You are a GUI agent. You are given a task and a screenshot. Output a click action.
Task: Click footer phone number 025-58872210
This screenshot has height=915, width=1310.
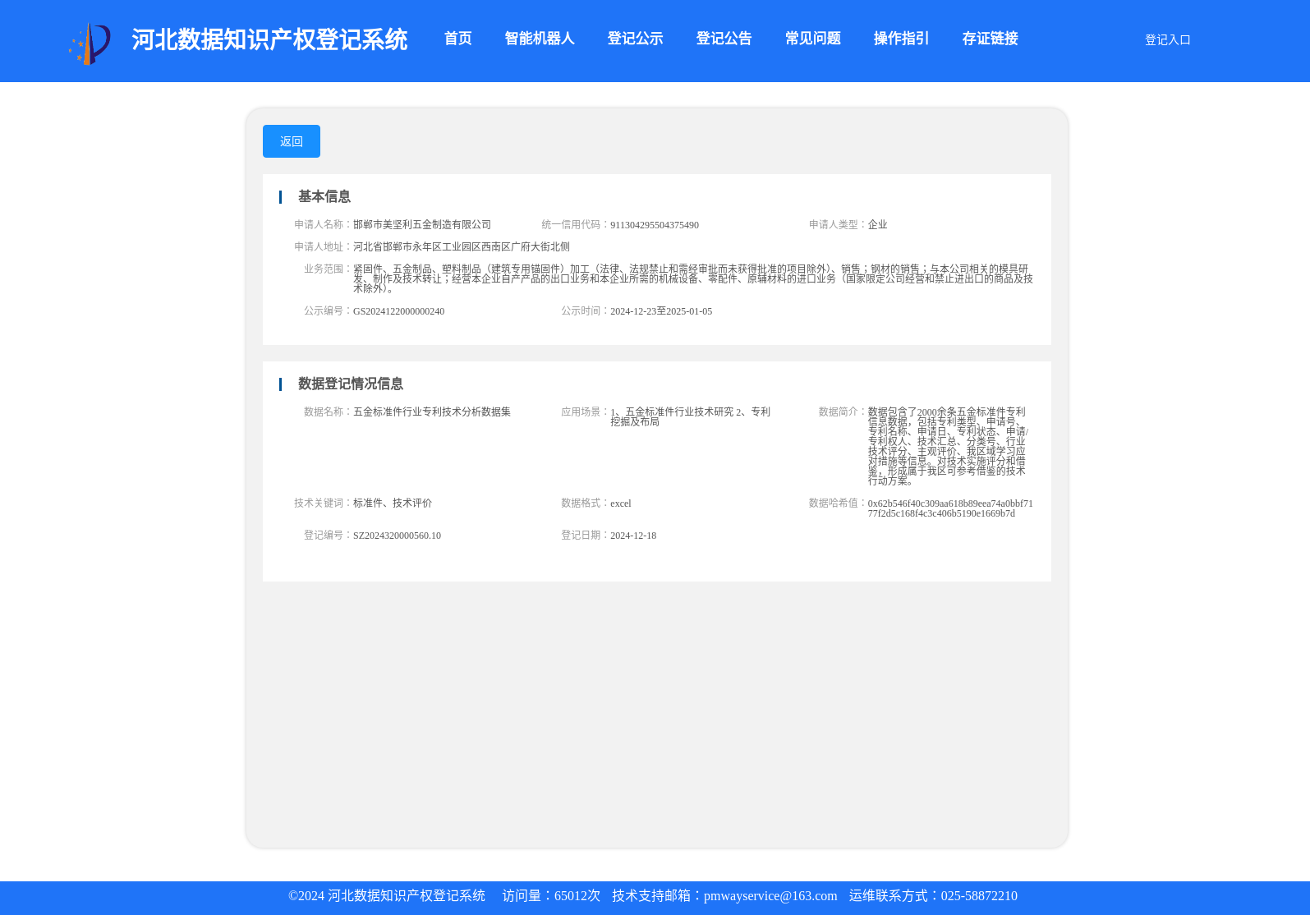[x=979, y=896]
